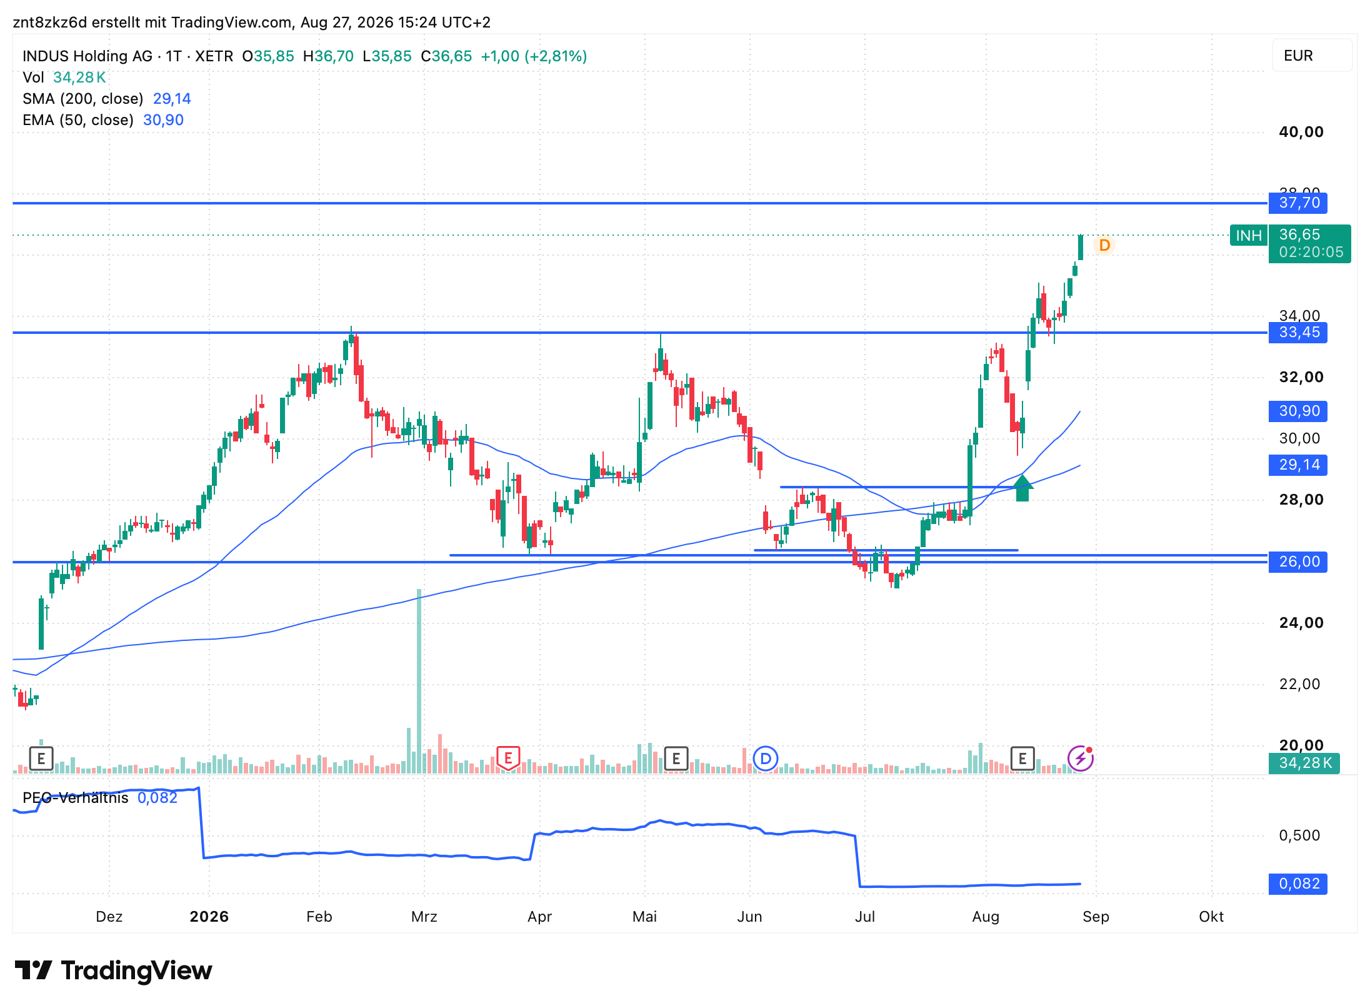Click the Mai label on time axis
Viewport: 1370px width, 1008px height.
[645, 917]
